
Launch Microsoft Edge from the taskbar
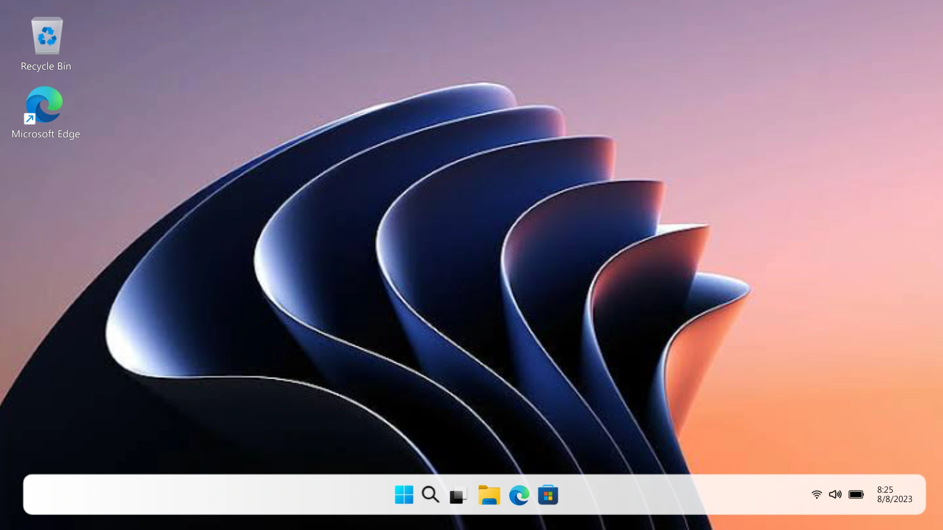519,495
